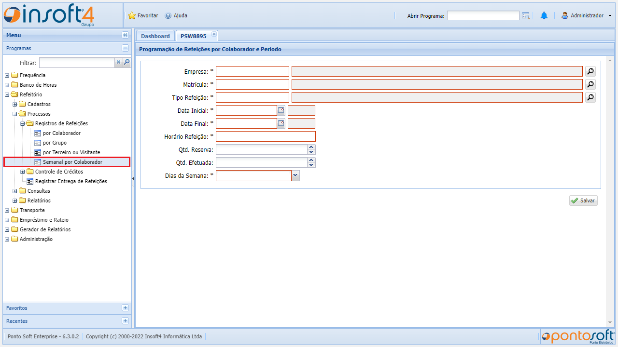
Task: Open the Administrador user menu
Action: click(587, 16)
